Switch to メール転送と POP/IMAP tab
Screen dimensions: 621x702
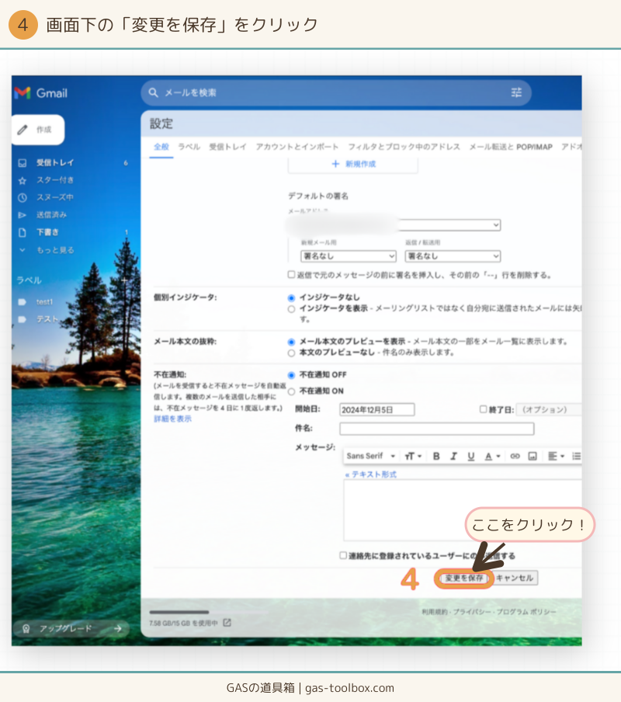[511, 147]
